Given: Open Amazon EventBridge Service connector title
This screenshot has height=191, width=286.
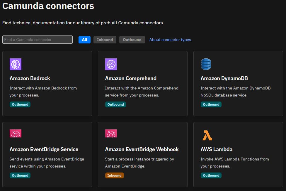Looking at the screenshot, I should pos(44,149).
